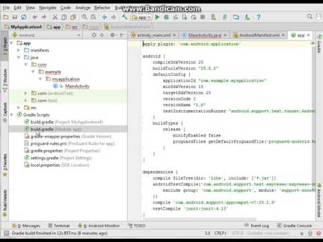The image size is (323, 242).
Task: Open the Messages tool window
Action: coord(26,226)
